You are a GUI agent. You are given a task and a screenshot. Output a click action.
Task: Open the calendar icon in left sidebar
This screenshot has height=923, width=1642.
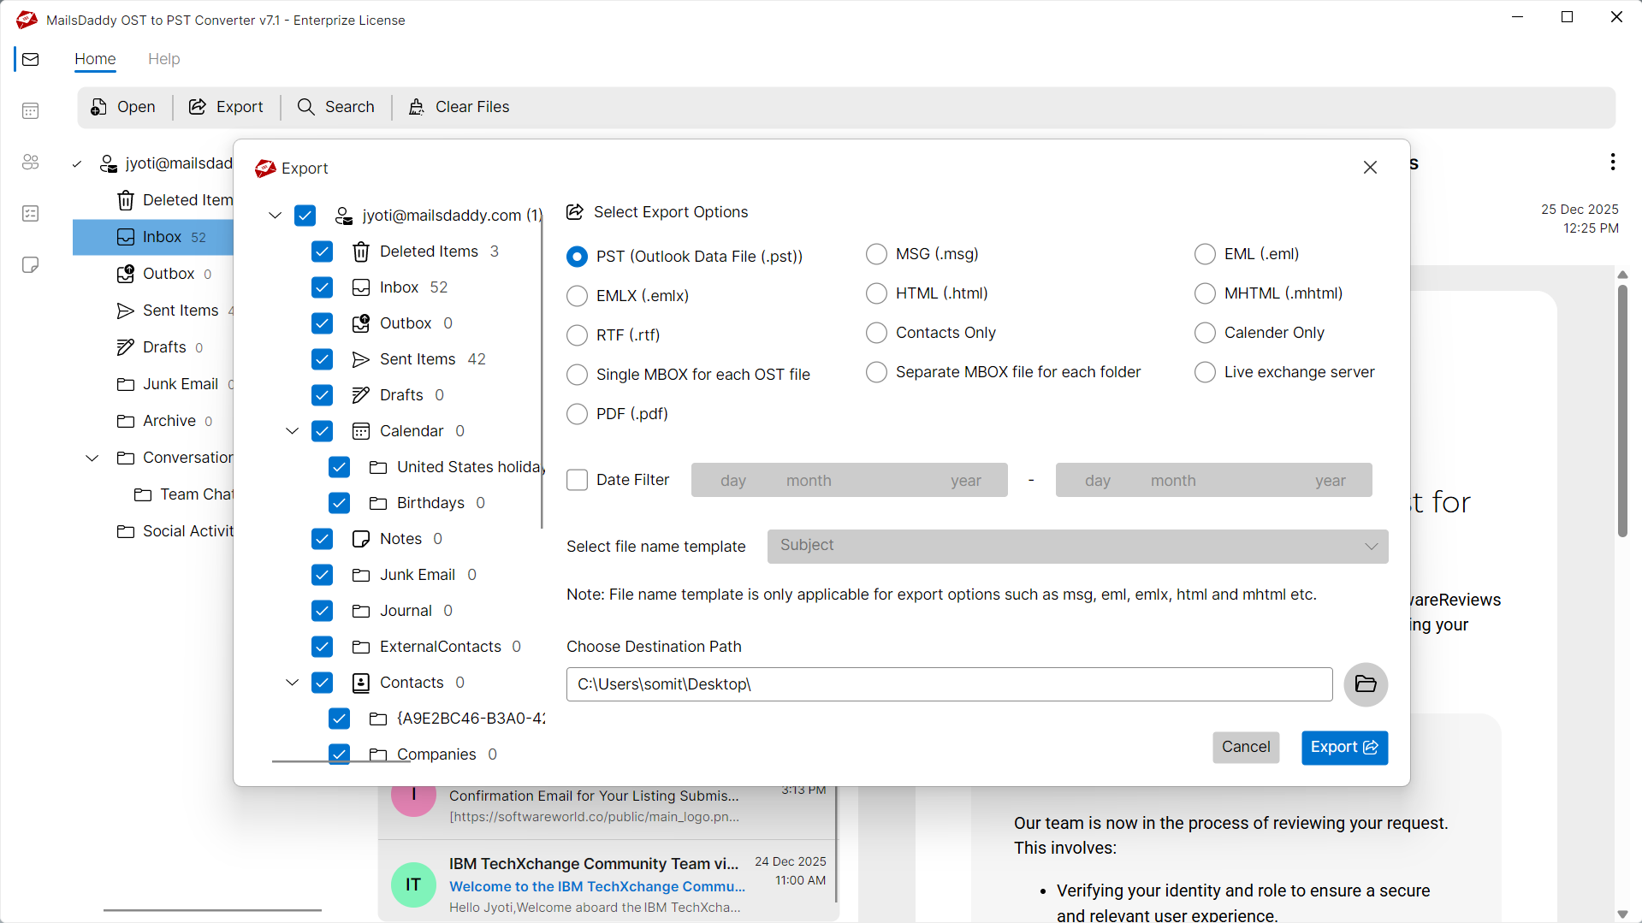(31, 110)
